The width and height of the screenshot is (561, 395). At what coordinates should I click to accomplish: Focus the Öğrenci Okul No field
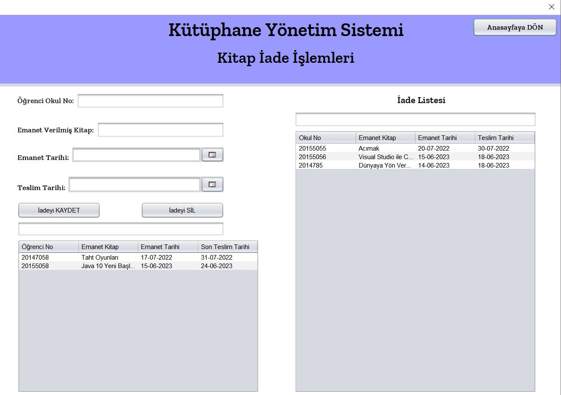tap(151, 101)
